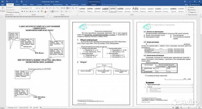Click the Save icon in the title bar

pyautogui.click(x=2, y=1)
